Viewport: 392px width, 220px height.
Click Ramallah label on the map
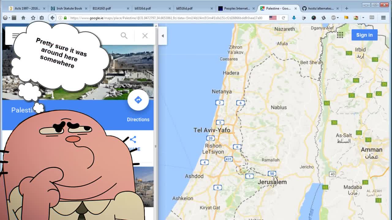pos(271,160)
